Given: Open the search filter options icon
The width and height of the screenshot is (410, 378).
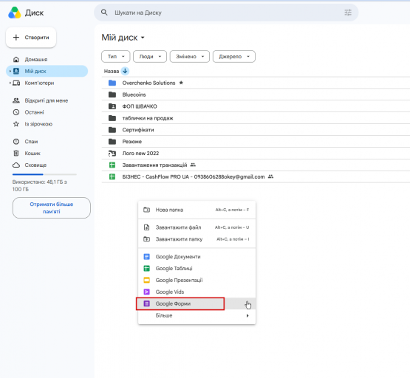Looking at the screenshot, I should [x=348, y=13].
